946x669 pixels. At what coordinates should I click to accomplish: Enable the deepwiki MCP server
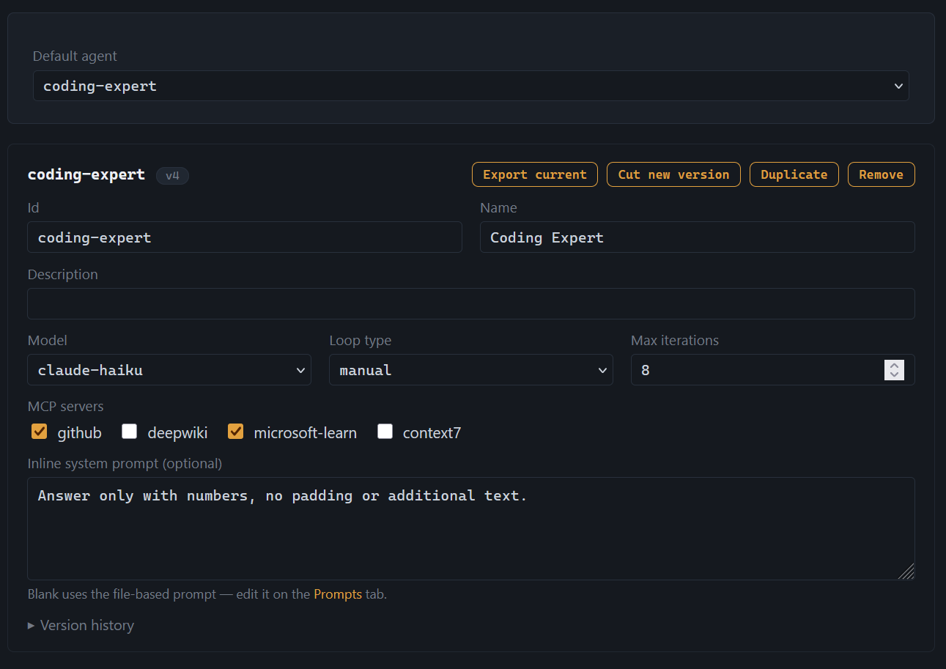pos(130,432)
